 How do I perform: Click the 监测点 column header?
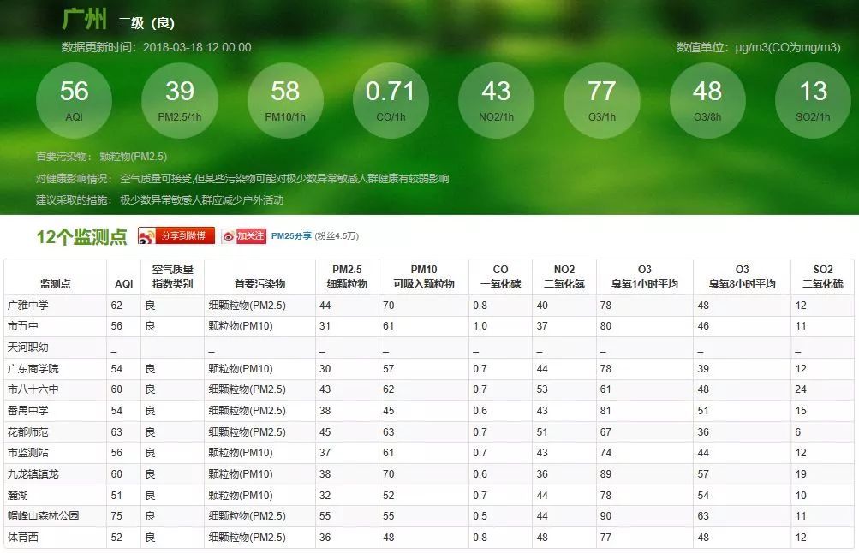click(56, 283)
